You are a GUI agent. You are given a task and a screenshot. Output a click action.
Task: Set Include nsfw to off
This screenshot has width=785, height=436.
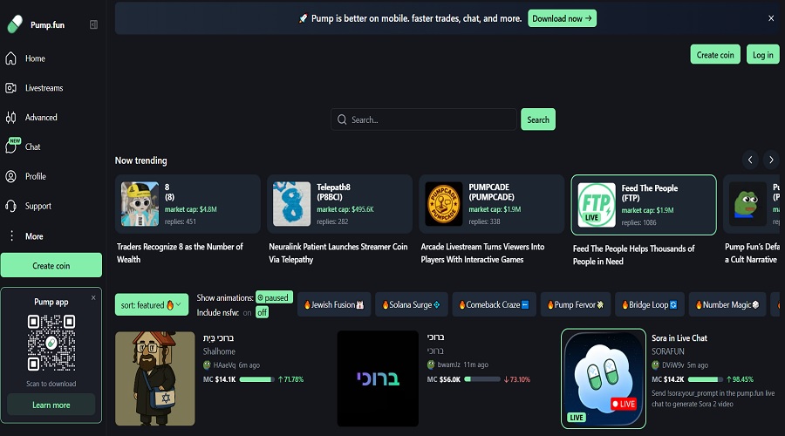262,312
